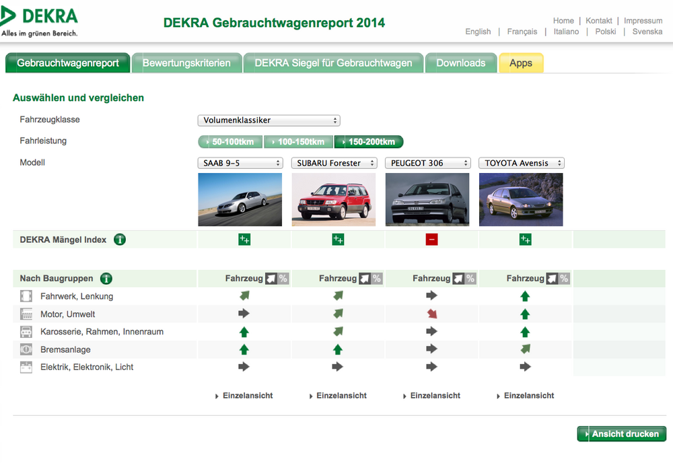Toggle percent view in TOYOTA Fahrzeug column
Viewport: 673px width, 463px height.
click(564, 279)
